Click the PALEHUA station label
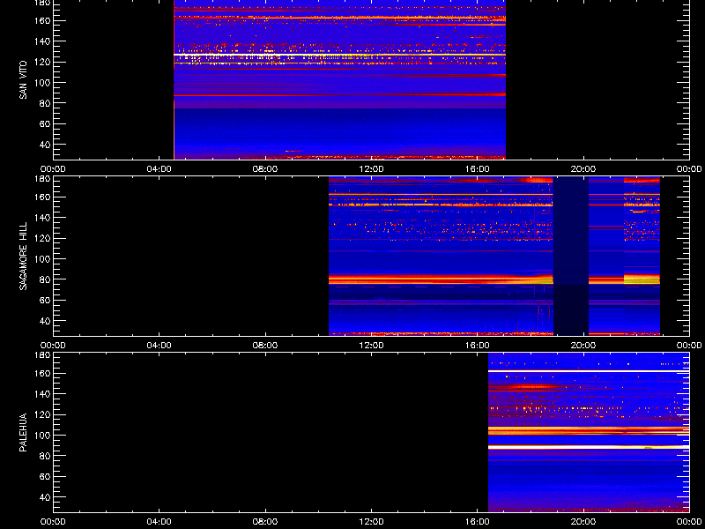705x529 pixels. tap(23, 432)
